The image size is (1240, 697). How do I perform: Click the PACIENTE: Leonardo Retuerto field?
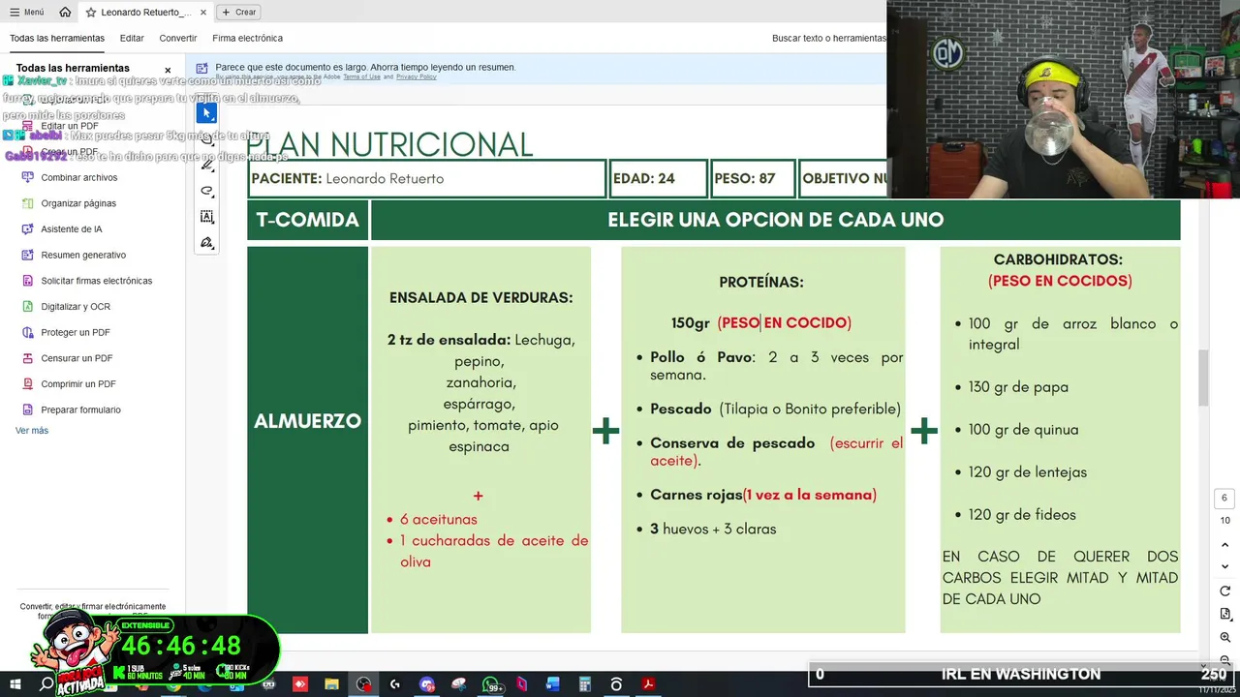(427, 179)
